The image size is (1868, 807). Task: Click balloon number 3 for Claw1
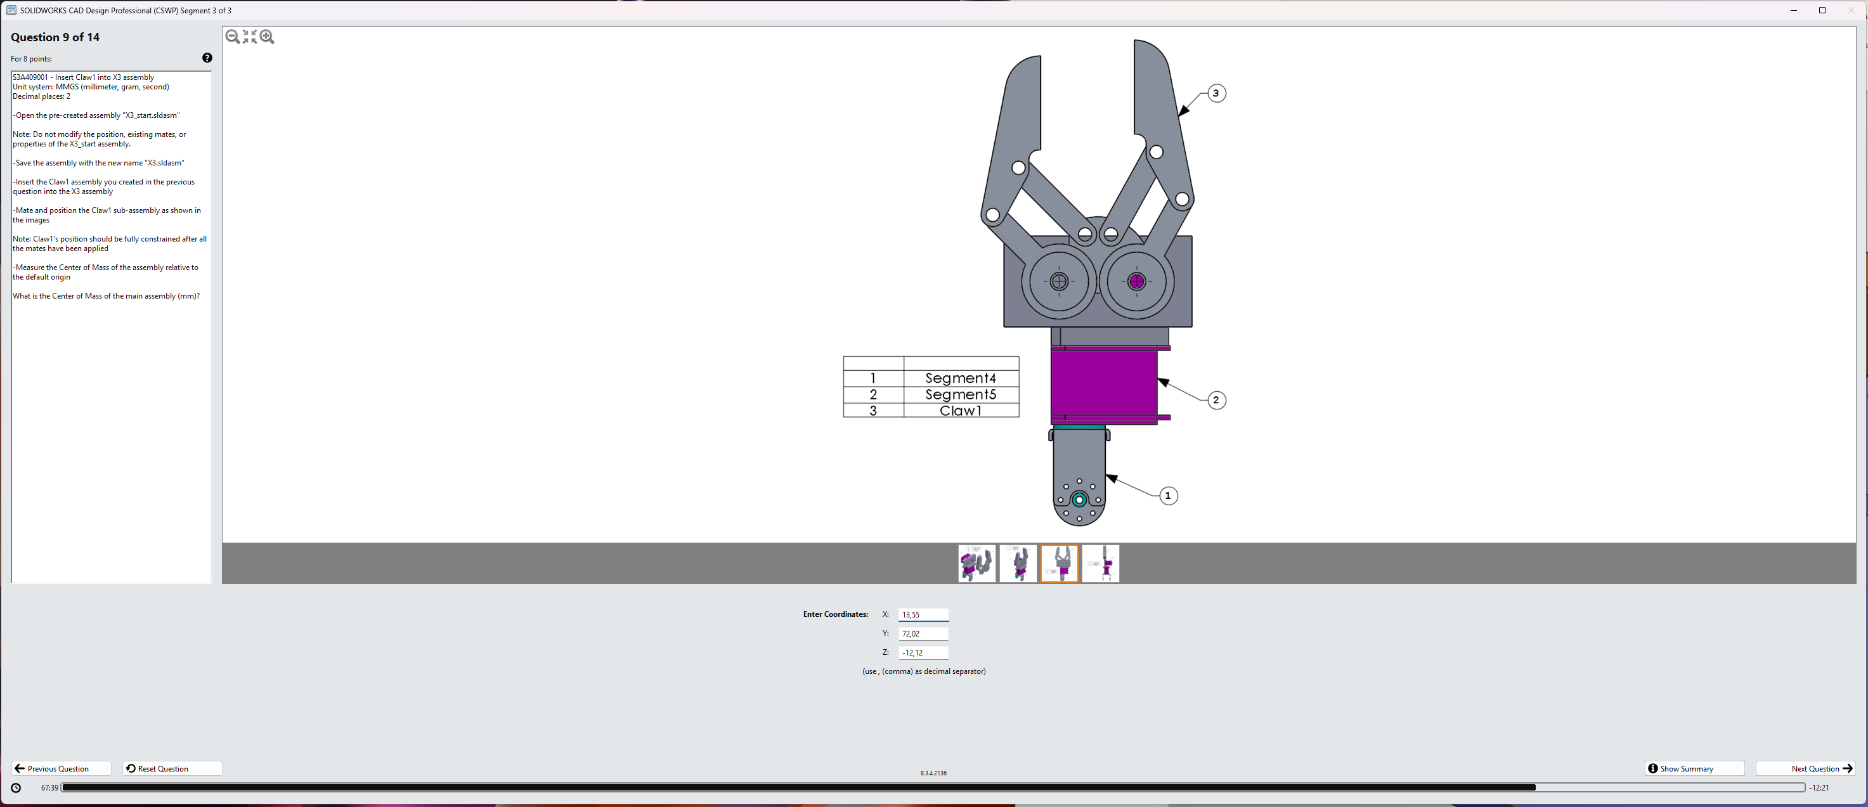click(x=1216, y=94)
